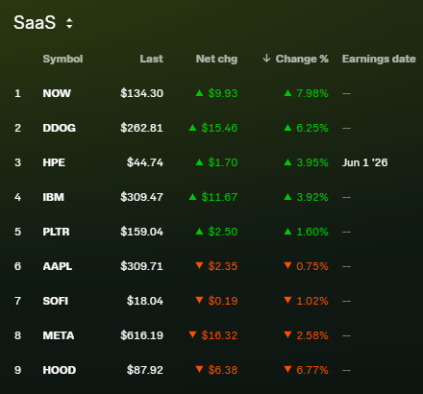Screen dimensions: 423x394
Task: Open the IBM ticker symbol
Action: pos(53,197)
